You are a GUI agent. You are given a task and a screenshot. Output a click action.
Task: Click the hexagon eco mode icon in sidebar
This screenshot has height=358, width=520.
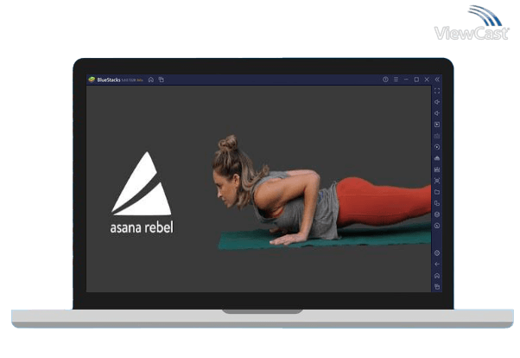tap(437, 214)
